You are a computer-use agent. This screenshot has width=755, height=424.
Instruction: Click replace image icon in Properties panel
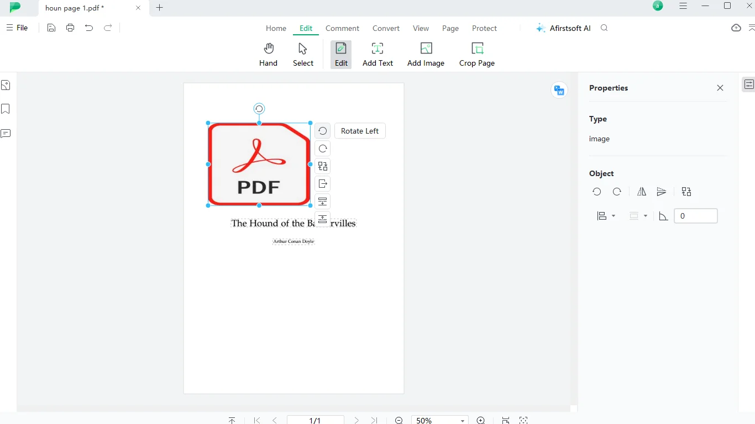click(x=686, y=192)
